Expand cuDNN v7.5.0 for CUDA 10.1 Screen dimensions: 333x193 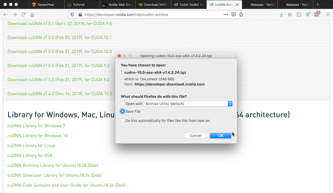(60, 37)
